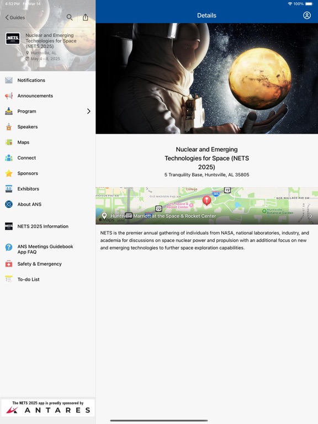Click the Speakers lectern icon
Image resolution: width=318 pixels, height=424 pixels.
pyautogui.click(x=9, y=127)
